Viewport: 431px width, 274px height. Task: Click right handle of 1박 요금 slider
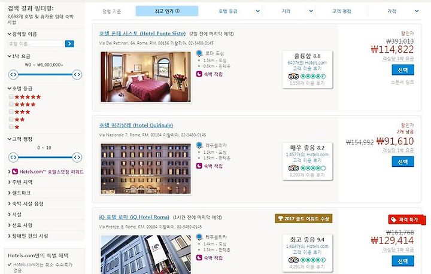pyautogui.click(x=77, y=74)
